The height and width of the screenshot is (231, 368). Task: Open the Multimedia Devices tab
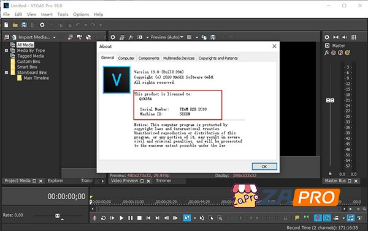pos(179,58)
